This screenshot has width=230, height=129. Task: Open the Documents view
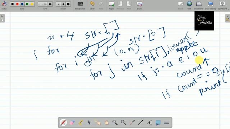(x=199, y=5)
